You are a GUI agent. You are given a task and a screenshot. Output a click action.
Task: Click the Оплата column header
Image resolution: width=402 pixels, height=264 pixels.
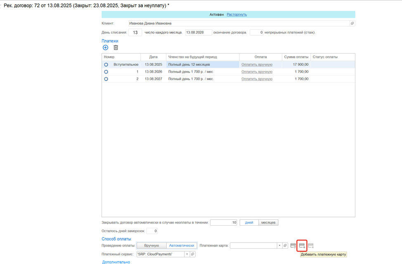click(x=260, y=57)
